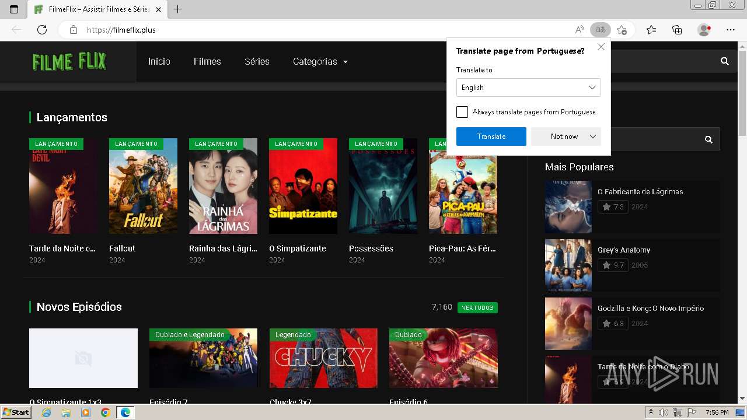Open a new tab with plus icon
Screen dimensions: 747x420
coord(178,9)
